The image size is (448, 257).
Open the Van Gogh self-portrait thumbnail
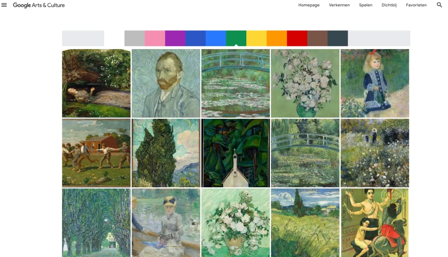coord(166,83)
